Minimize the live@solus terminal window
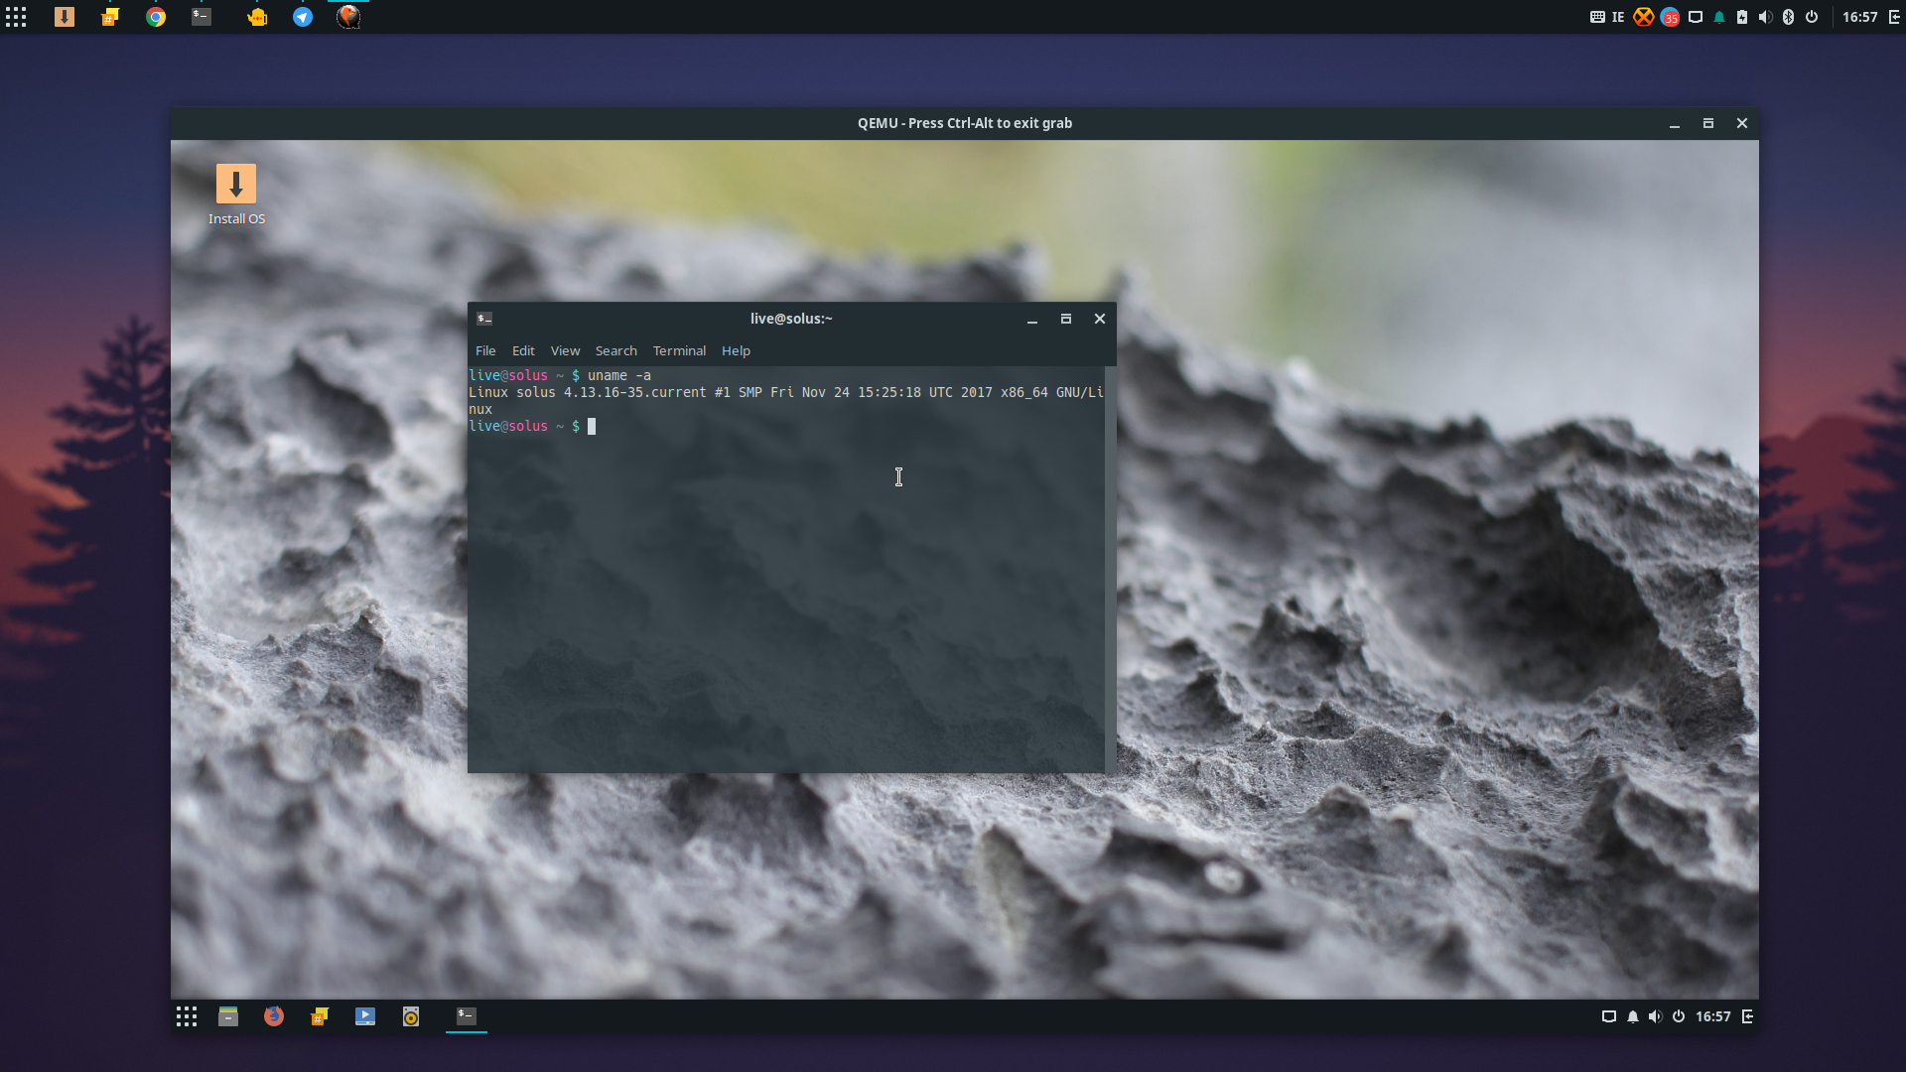1906x1072 pixels. point(1032,319)
